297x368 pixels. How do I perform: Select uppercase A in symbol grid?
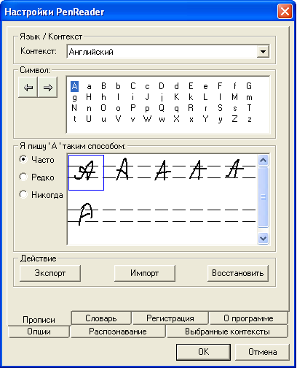click(74, 86)
